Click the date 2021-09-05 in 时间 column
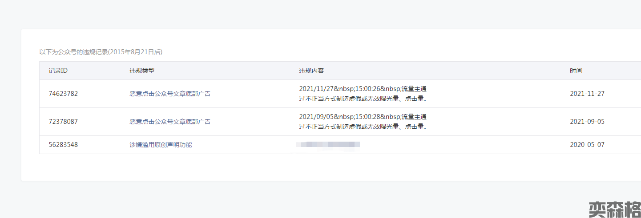 (587, 122)
